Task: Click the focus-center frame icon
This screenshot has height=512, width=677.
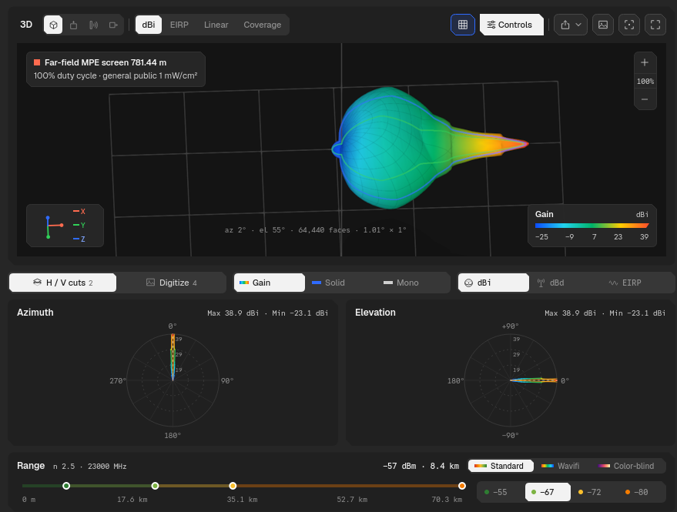Action: pos(629,25)
